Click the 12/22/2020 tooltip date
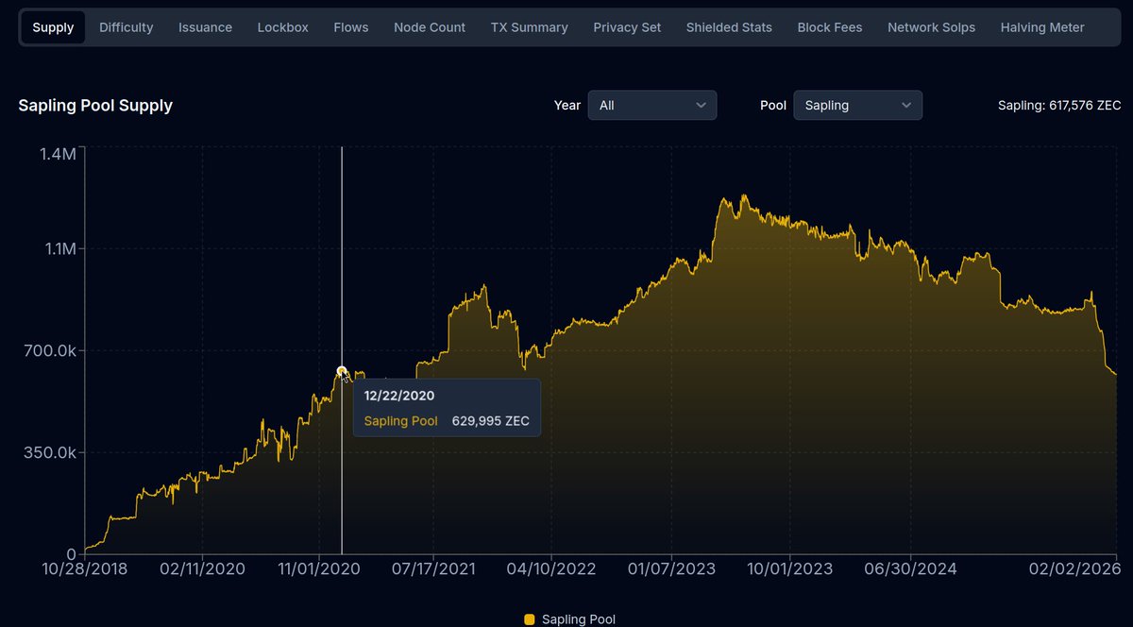Image resolution: width=1133 pixels, height=627 pixels. tap(399, 396)
